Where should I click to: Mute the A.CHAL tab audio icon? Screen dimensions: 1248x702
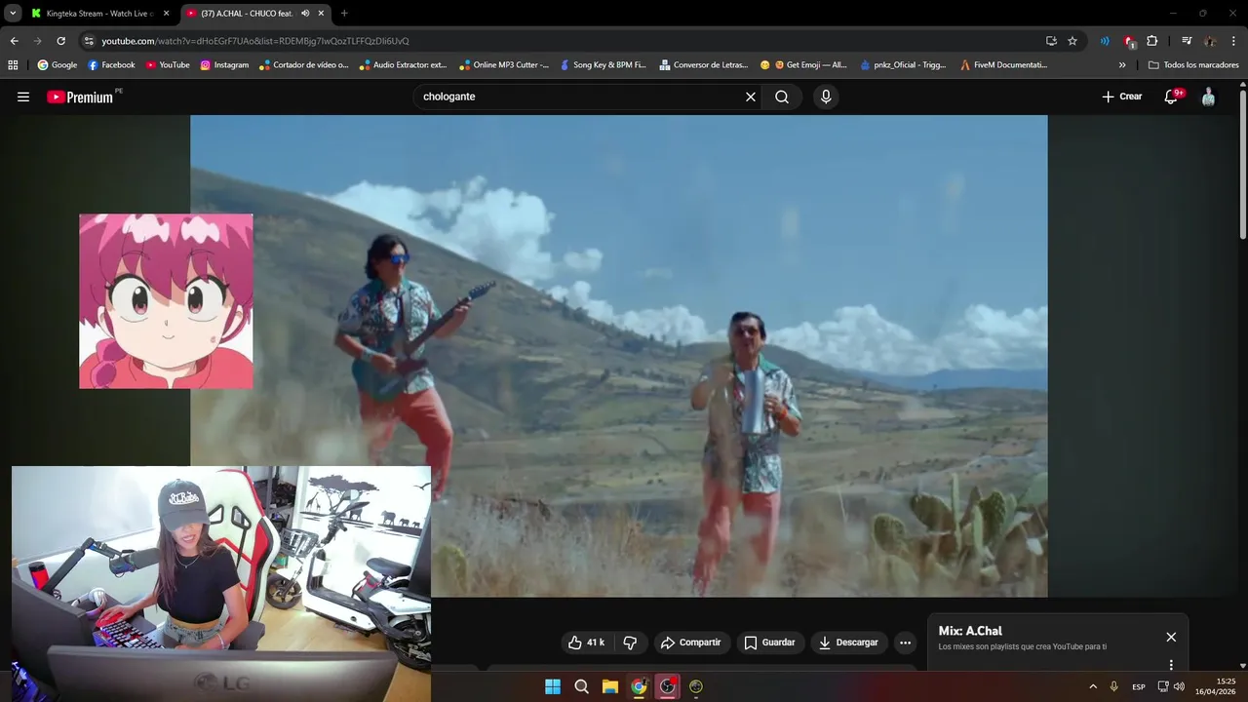305,14
